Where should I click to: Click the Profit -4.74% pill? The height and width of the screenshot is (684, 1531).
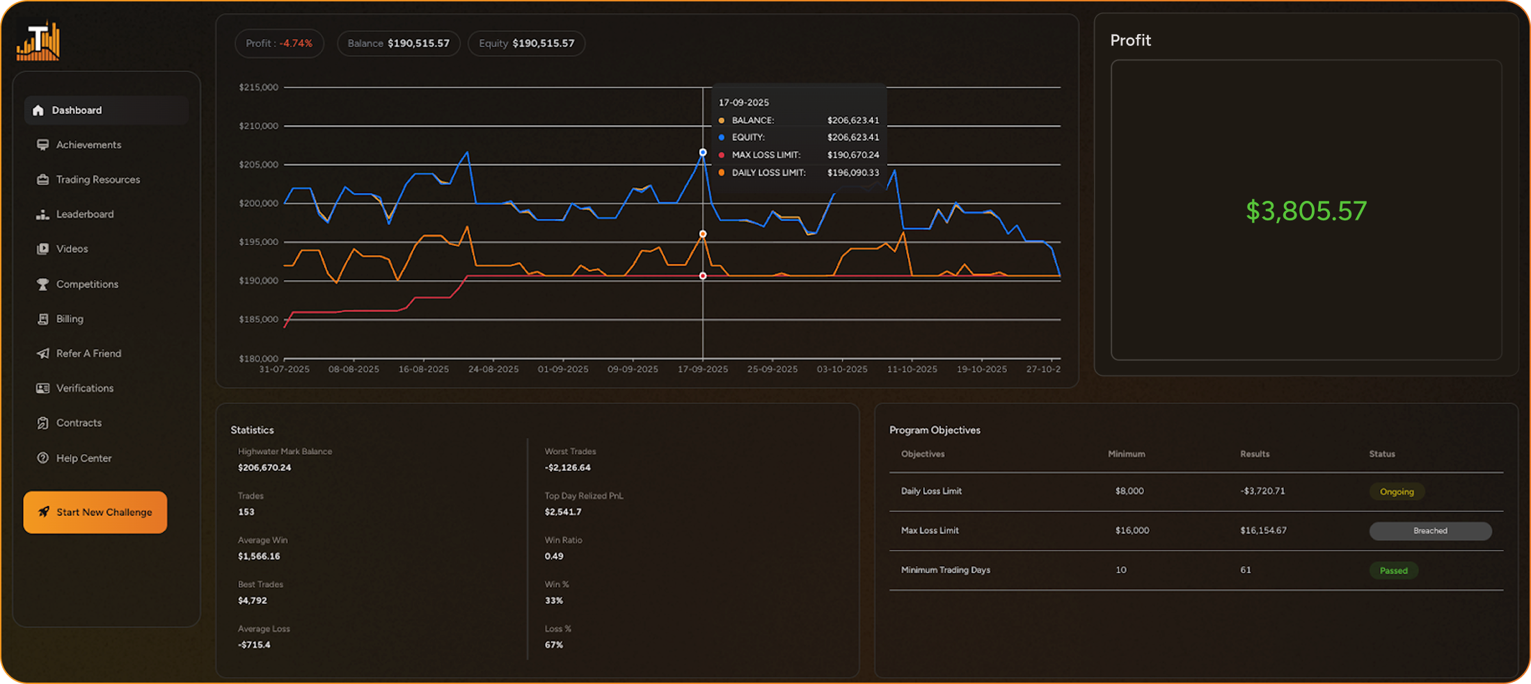click(x=279, y=43)
